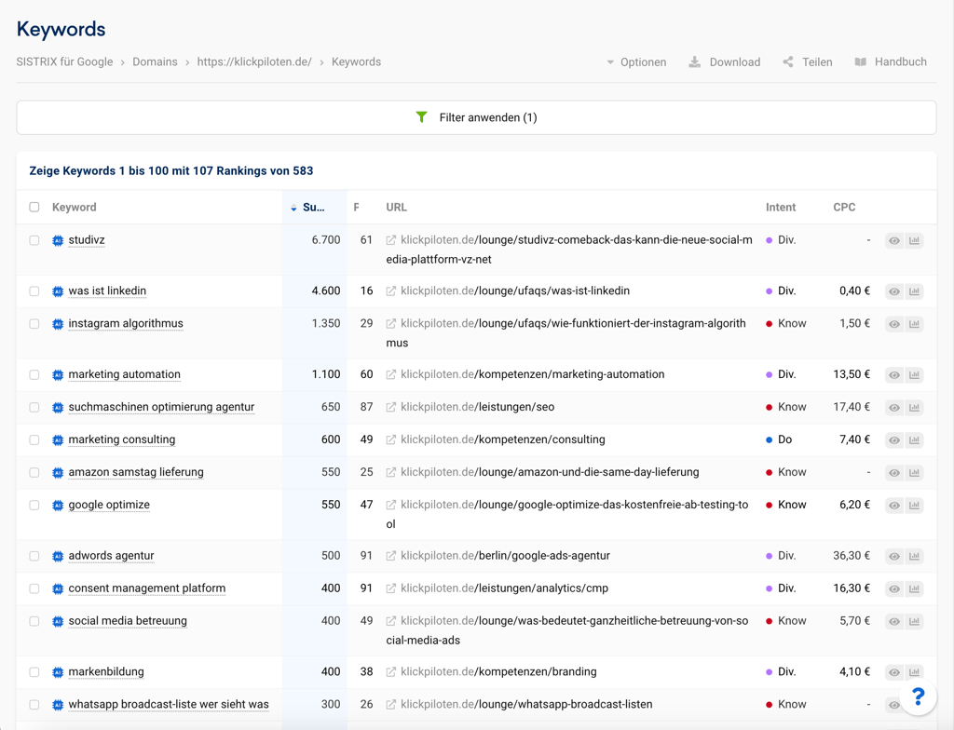Sort the table by Keyword column
This screenshot has height=730, width=954.
point(75,208)
